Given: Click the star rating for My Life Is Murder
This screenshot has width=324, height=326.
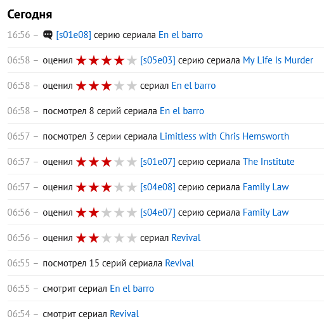Looking at the screenshot, I should (x=107, y=60).
